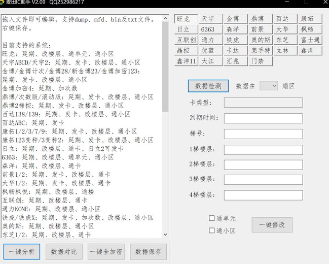Screen dimensions: 329x264
Task: Choose the 鑫洋11 button
Action: pos(186,61)
